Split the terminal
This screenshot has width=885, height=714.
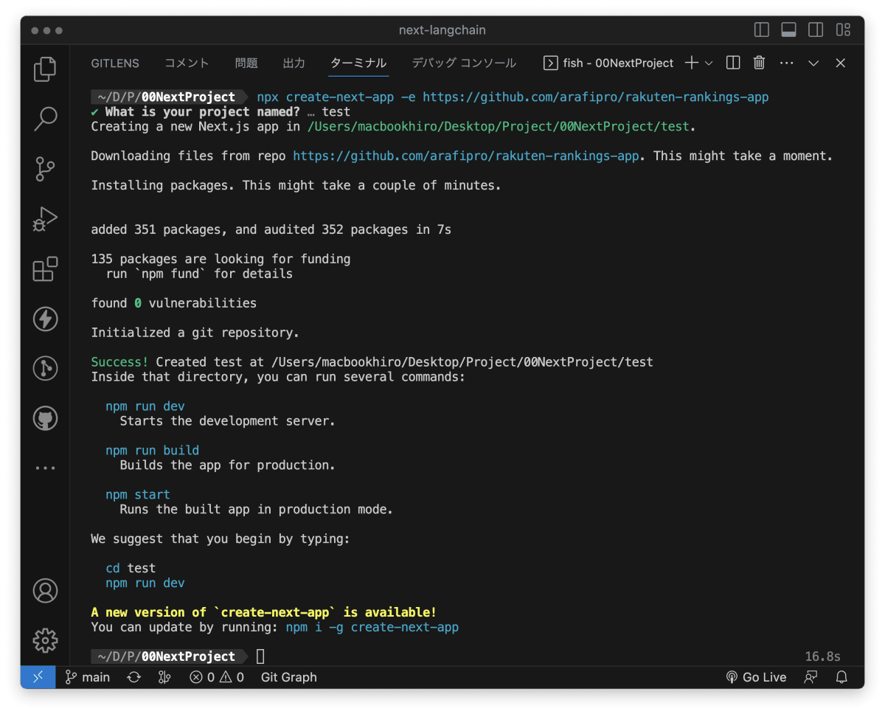click(x=733, y=63)
